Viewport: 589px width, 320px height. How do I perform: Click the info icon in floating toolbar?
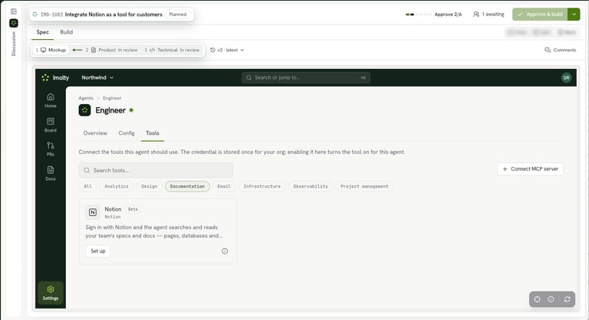(x=551, y=299)
